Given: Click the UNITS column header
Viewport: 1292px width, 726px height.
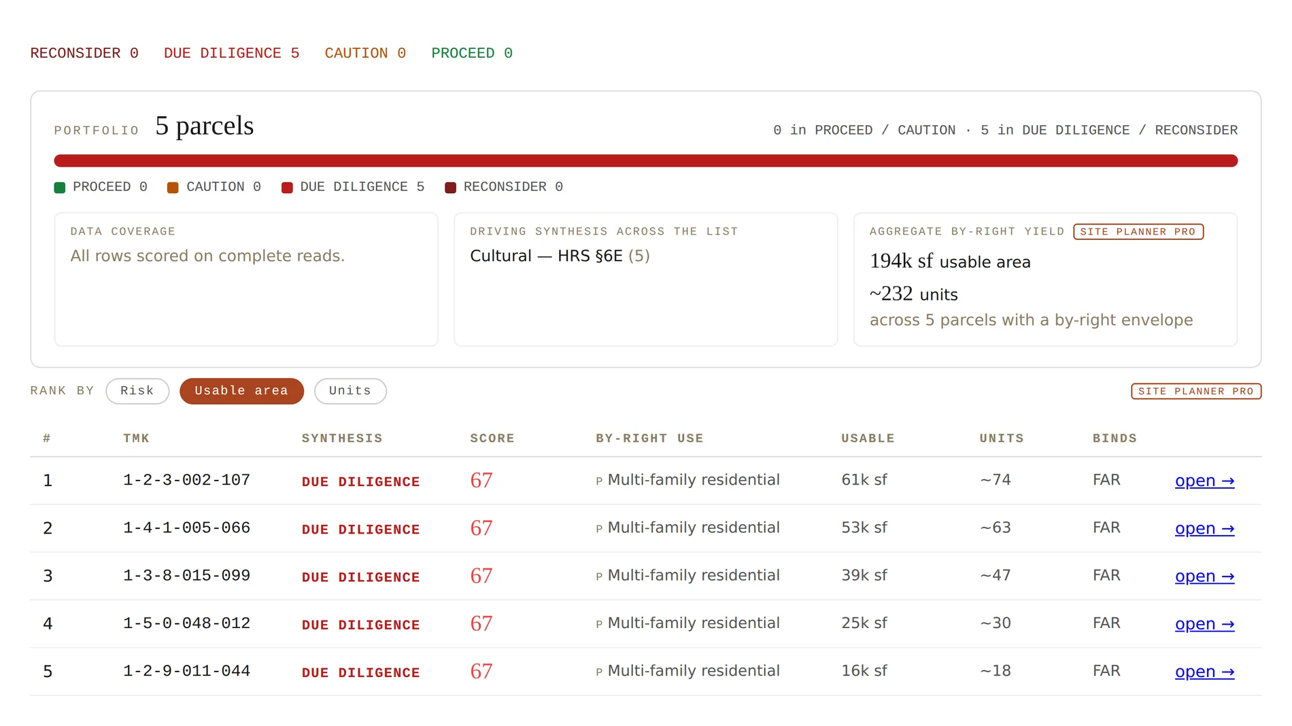Looking at the screenshot, I should pyautogui.click(x=1002, y=438).
